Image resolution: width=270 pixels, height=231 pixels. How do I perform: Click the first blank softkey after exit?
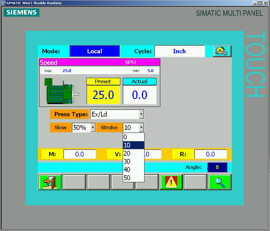tap(74, 182)
